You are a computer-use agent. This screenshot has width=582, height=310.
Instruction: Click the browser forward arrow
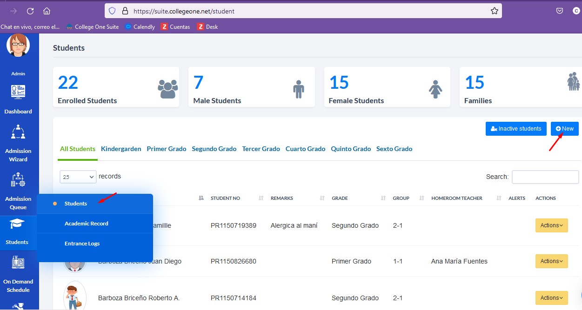point(13,11)
